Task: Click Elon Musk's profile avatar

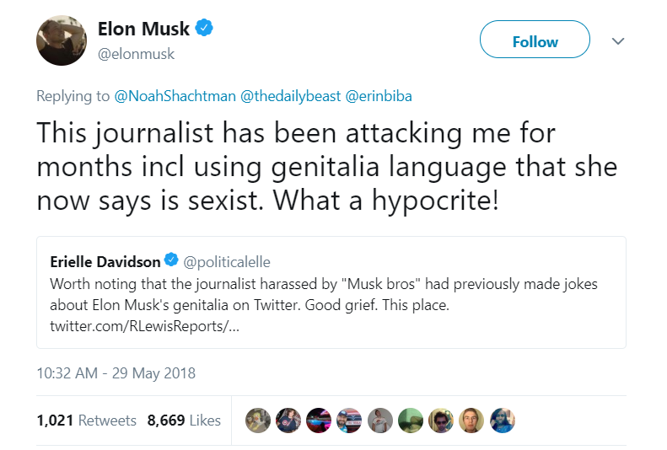Action: pos(61,40)
